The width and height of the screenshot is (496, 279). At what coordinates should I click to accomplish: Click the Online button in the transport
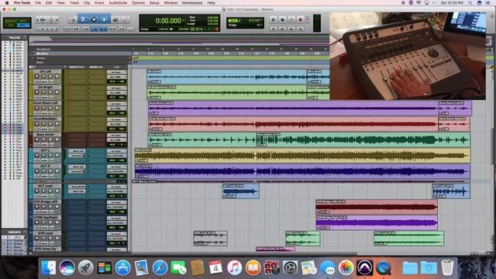coord(274,19)
